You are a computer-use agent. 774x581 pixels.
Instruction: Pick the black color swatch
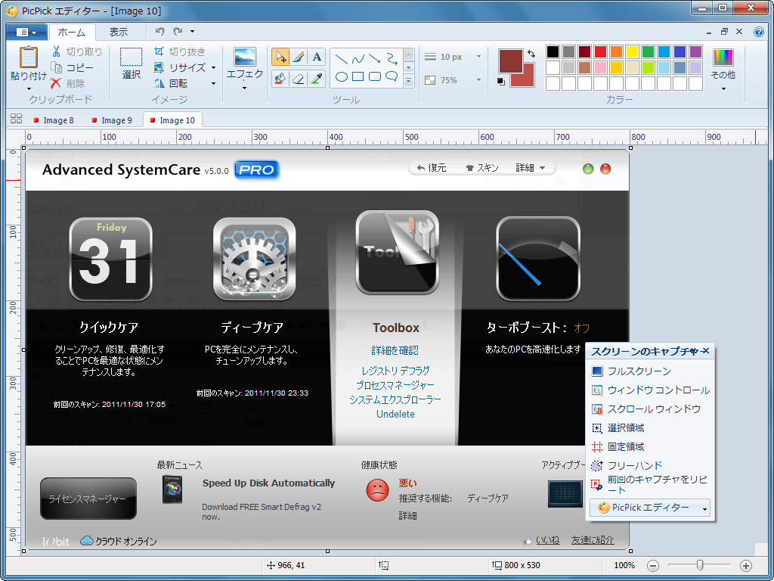pyautogui.click(x=553, y=51)
